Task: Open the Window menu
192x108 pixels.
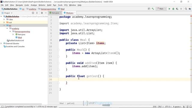Action: point(73,5)
